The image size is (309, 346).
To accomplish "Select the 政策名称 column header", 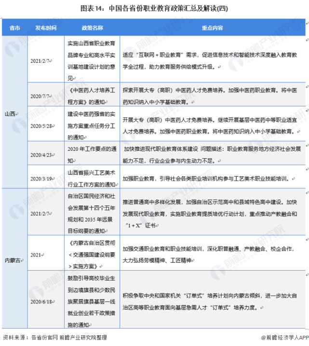I will coord(92,28).
